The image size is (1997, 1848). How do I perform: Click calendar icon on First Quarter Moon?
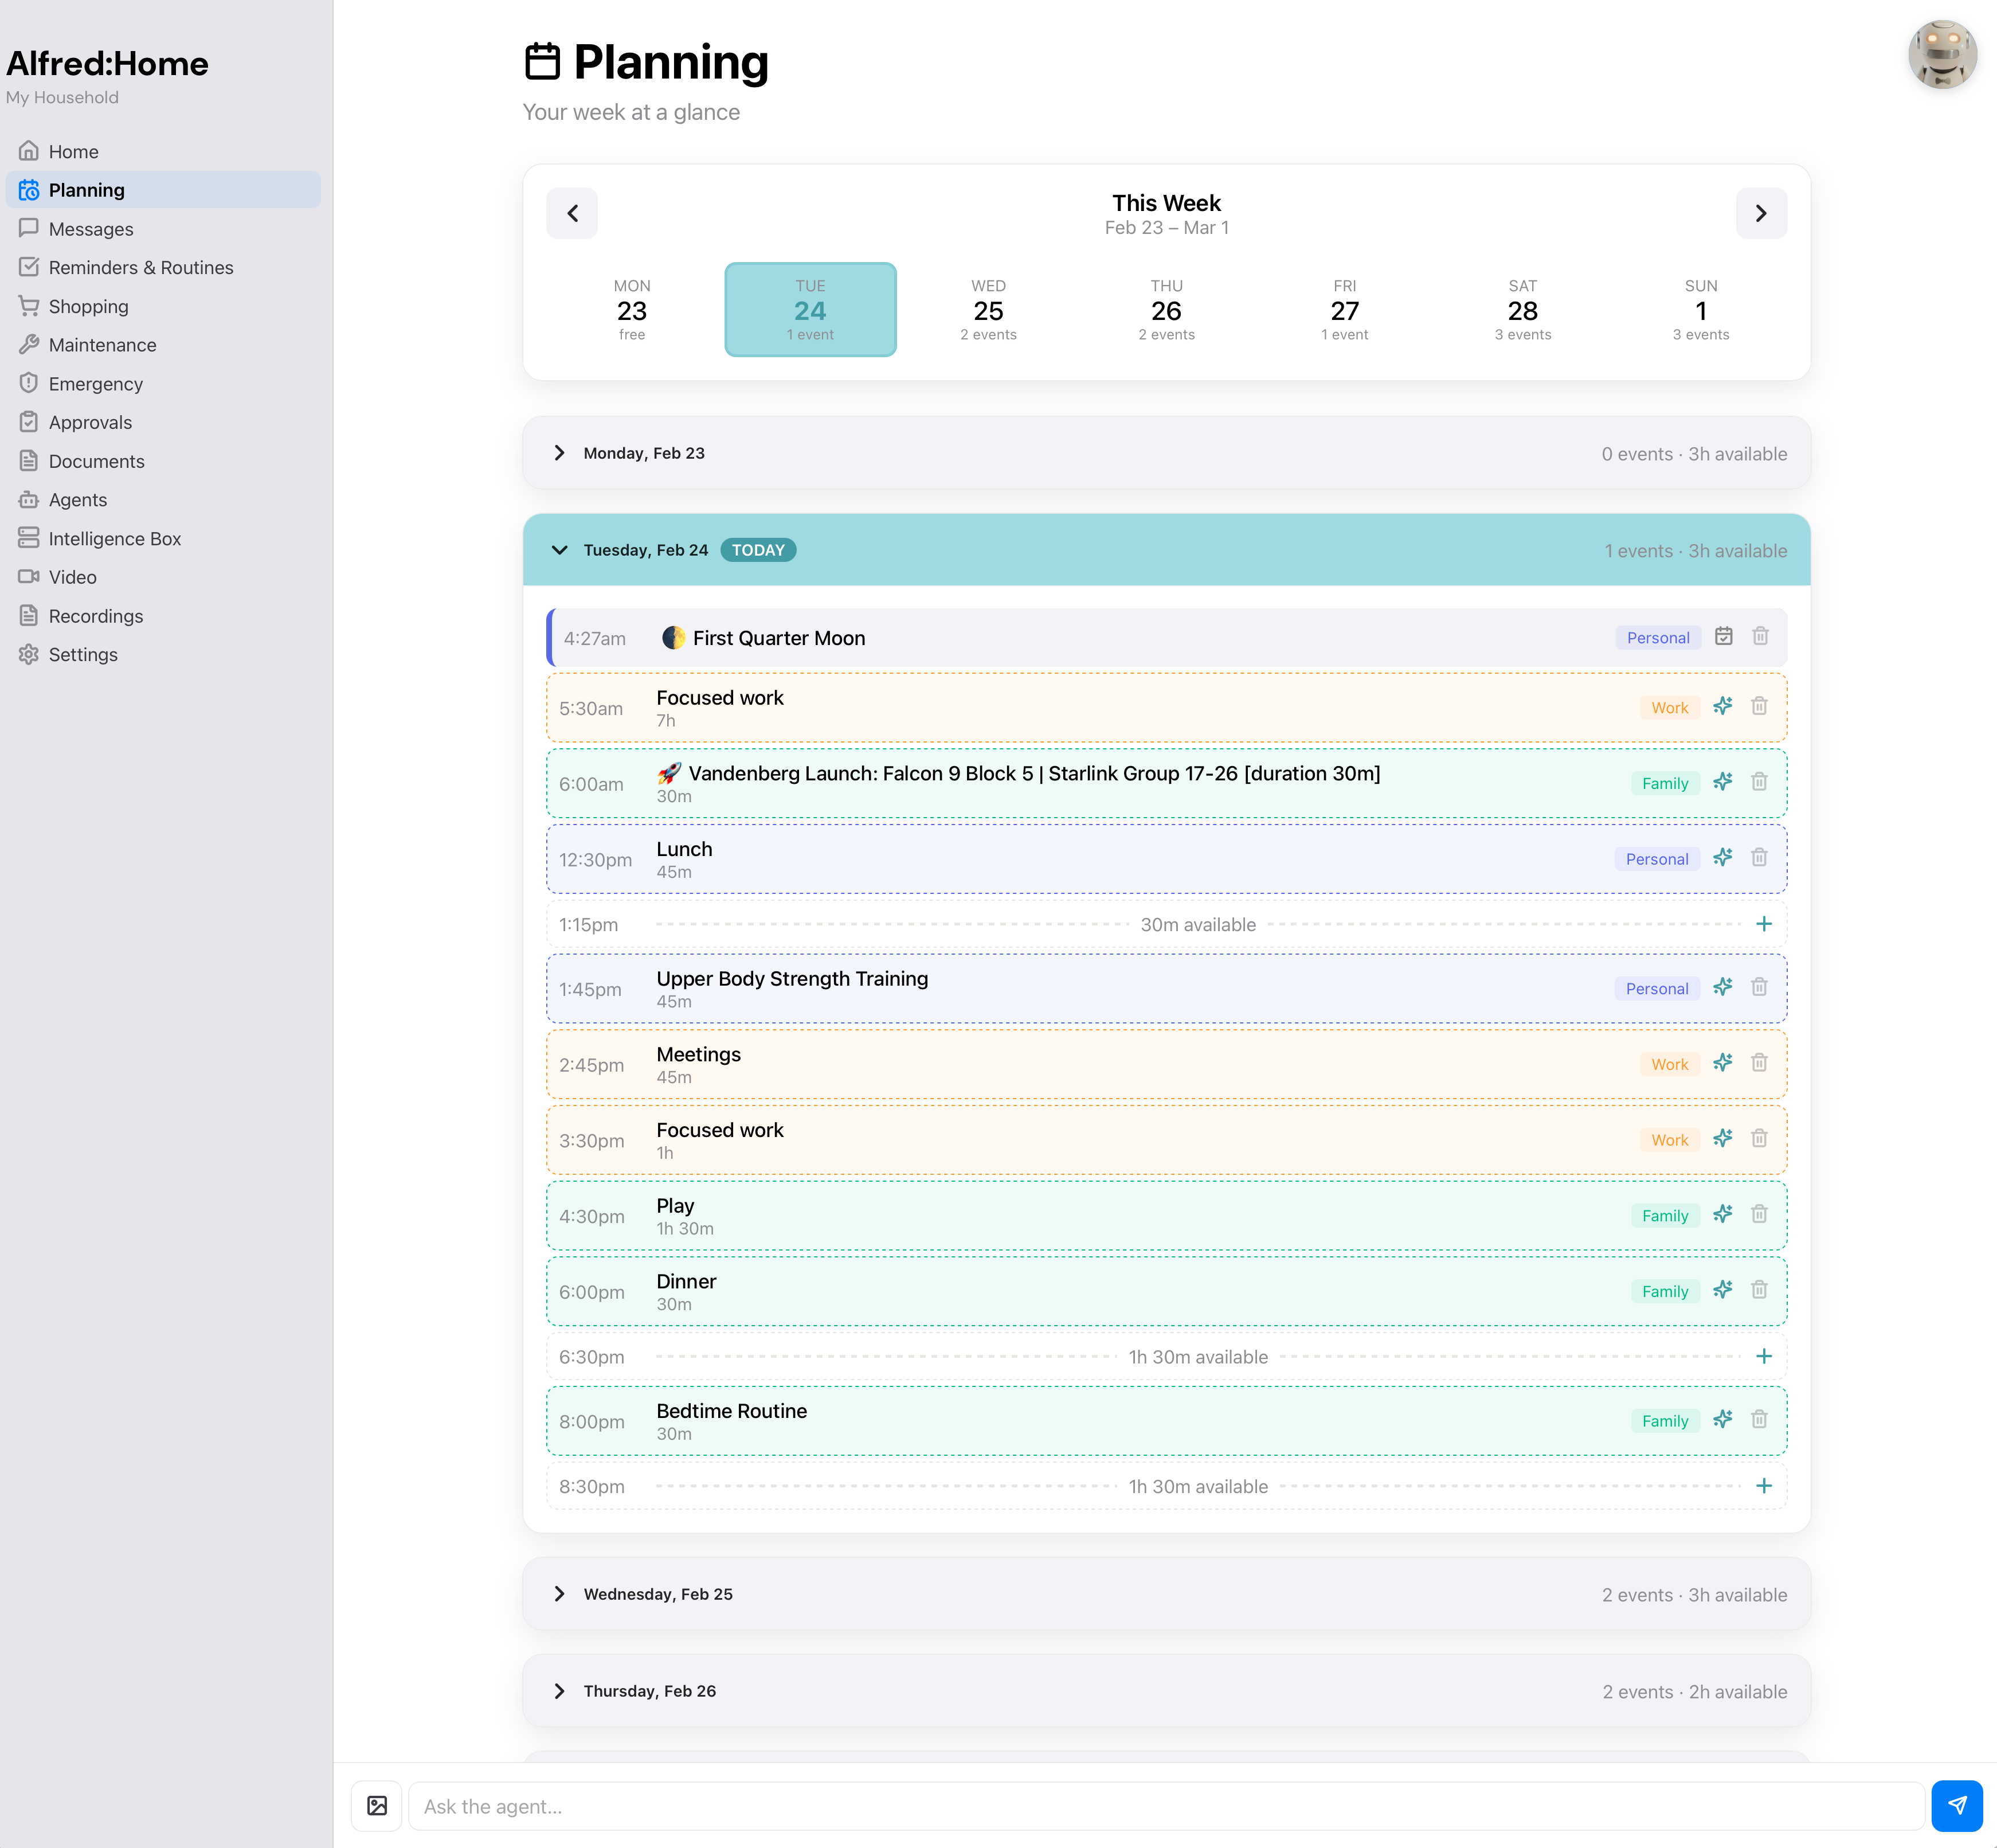1723,636
